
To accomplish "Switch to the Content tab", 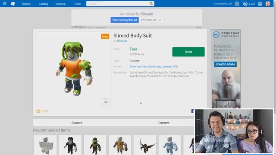I will [x=164, y=123].
